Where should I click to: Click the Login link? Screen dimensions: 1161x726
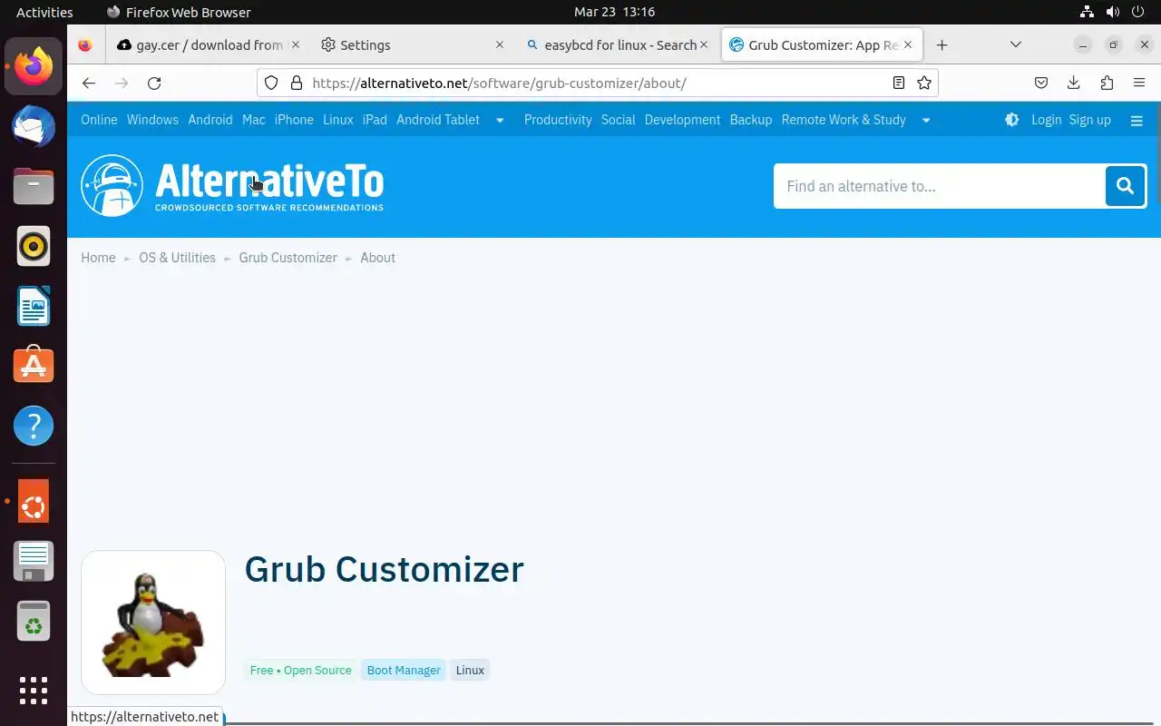point(1046,120)
